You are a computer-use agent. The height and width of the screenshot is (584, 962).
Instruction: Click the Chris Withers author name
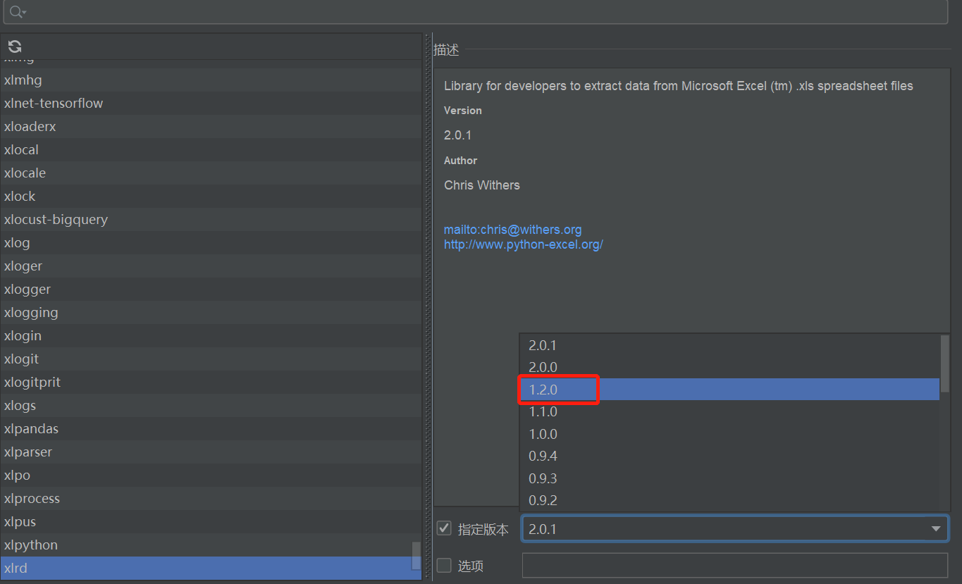pos(482,185)
